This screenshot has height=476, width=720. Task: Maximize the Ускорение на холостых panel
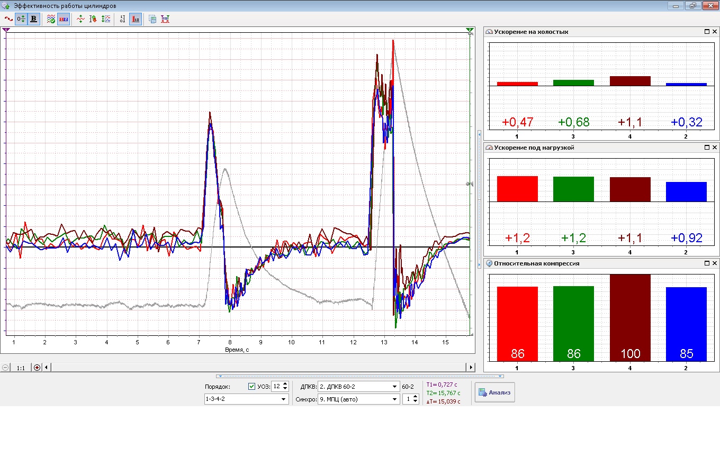(707, 32)
